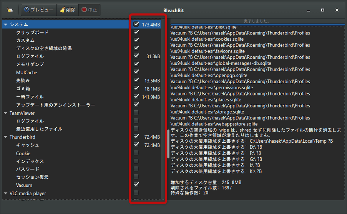The height and width of the screenshot is (214, 347).
Task: Uncheck the メモリダンプ checkbox
Action: click(136, 64)
